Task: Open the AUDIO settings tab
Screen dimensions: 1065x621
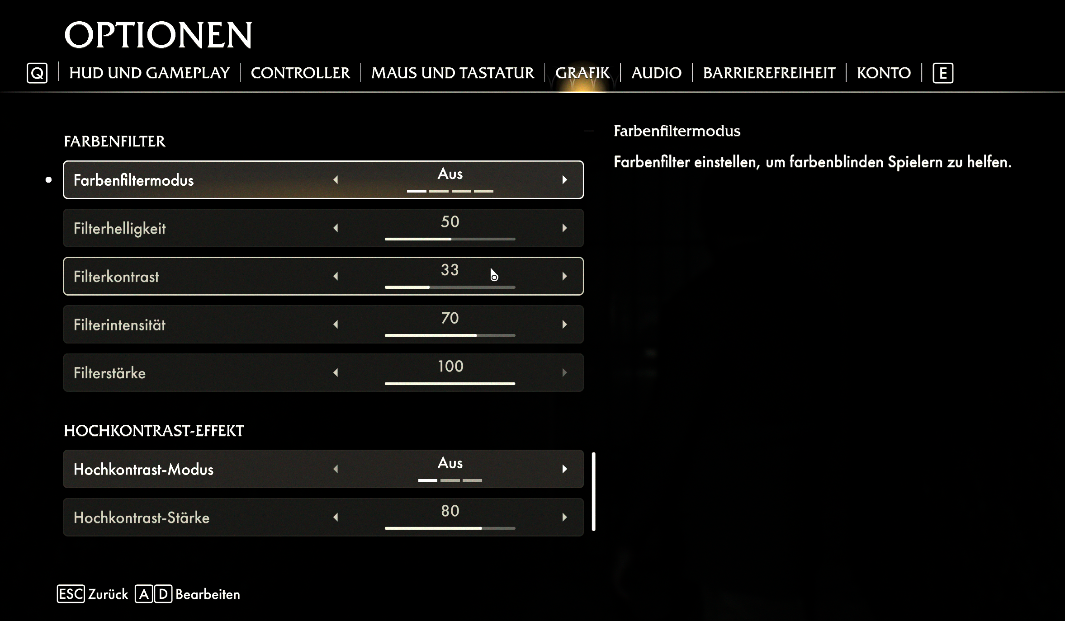Action: [655, 72]
